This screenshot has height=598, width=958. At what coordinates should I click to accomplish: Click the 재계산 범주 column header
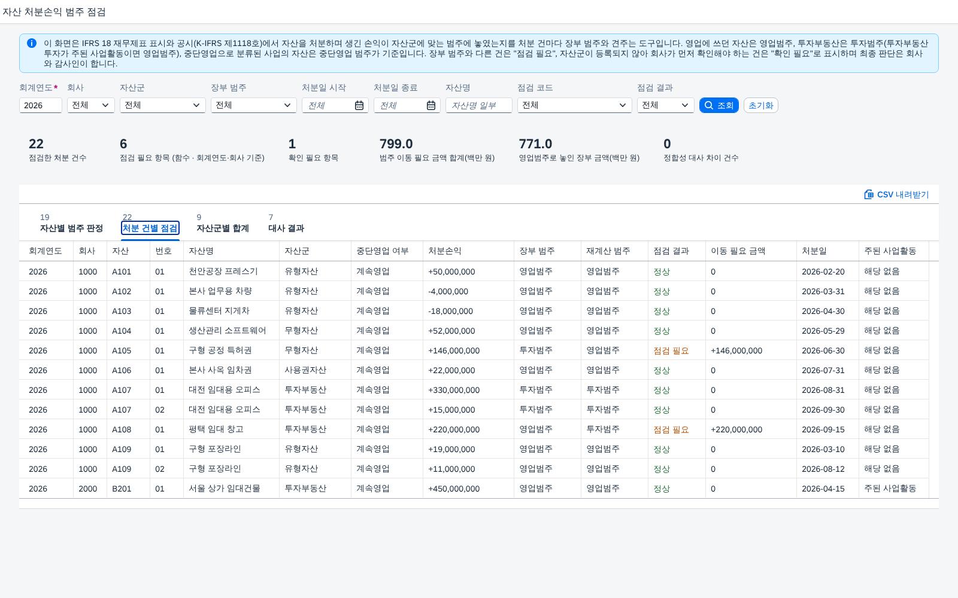(x=614, y=251)
